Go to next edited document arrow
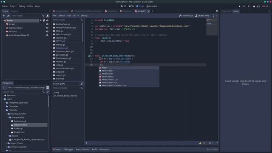 (x=217, y=16)
